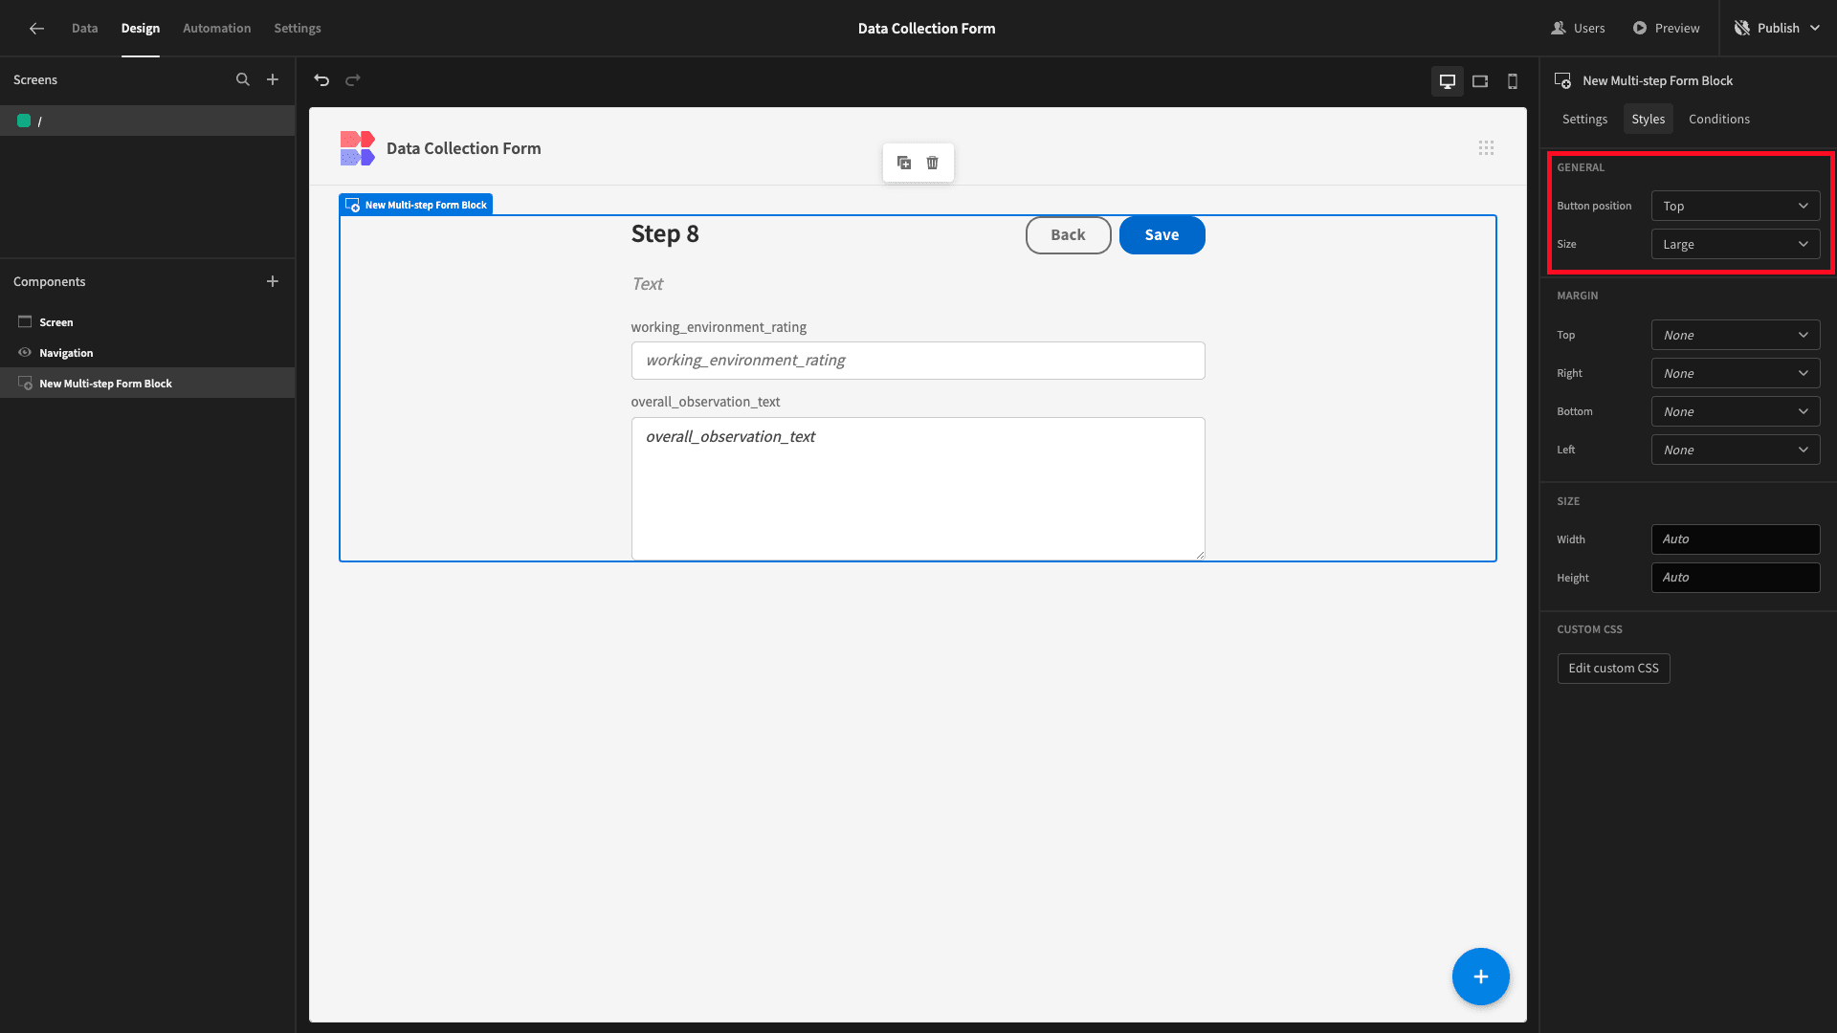Select the Screen component in tree
The height and width of the screenshot is (1033, 1837).
point(147,322)
